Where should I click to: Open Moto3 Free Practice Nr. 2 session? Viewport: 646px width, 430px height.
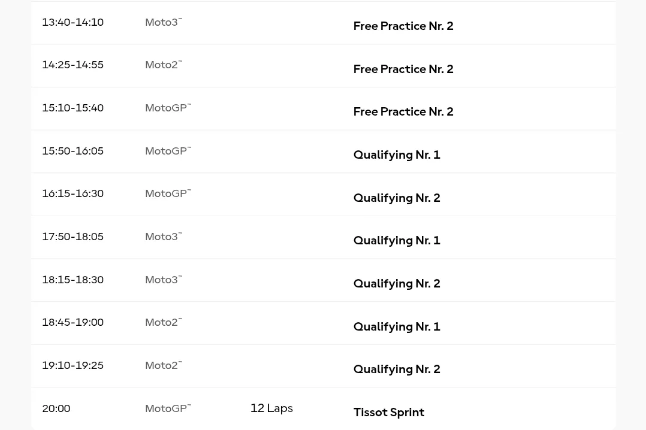pyautogui.click(x=403, y=26)
